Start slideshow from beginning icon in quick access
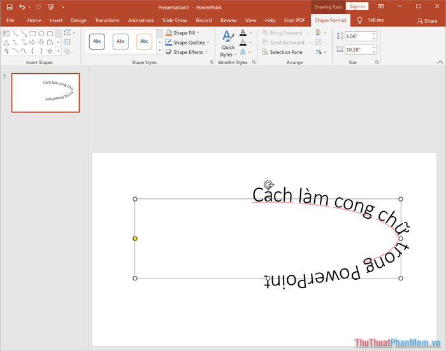The image size is (446, 351). pos(50,7)
